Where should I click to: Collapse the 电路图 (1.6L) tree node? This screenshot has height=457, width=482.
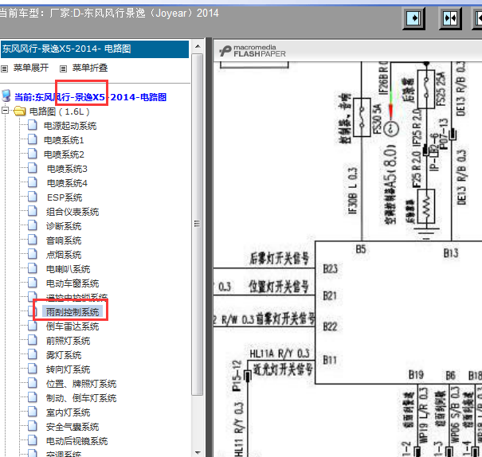5,110
